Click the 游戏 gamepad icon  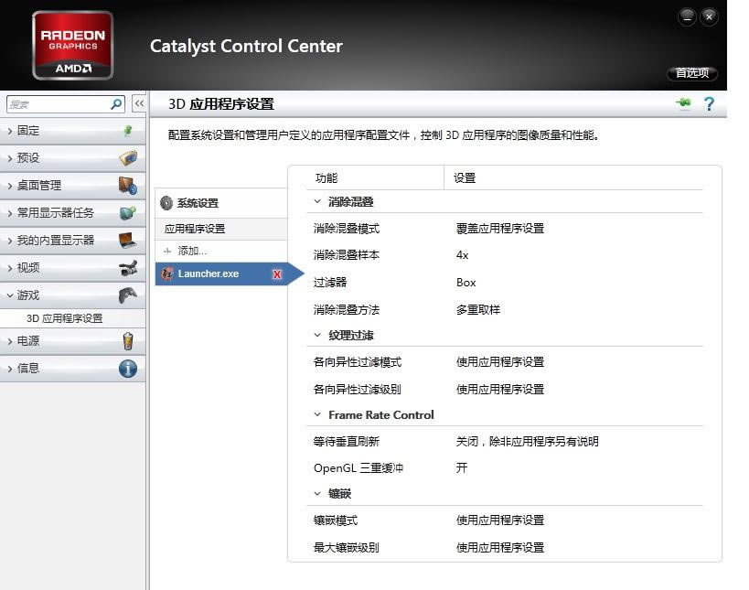click(128, 295)
